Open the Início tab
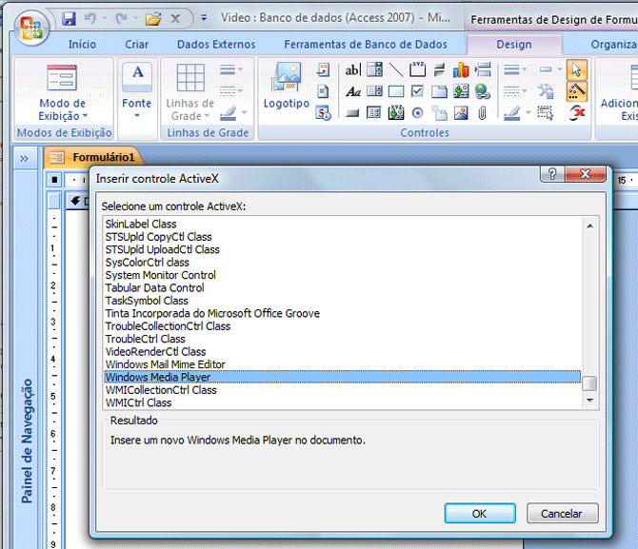 pyautogui.click(x=82, y=44)
